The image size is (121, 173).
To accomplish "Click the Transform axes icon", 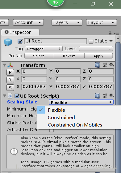I will [10, 65].
